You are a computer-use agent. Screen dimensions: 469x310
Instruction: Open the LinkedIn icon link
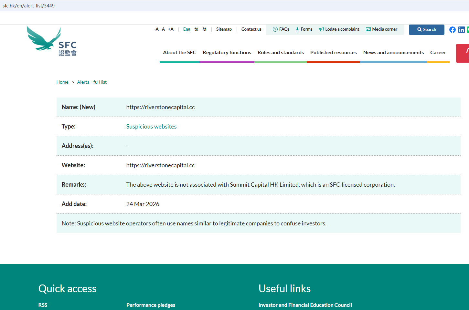click(x=461, y=30)
